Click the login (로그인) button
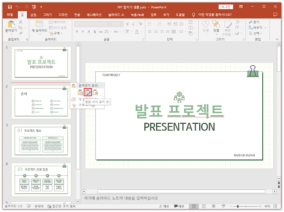 226,7
